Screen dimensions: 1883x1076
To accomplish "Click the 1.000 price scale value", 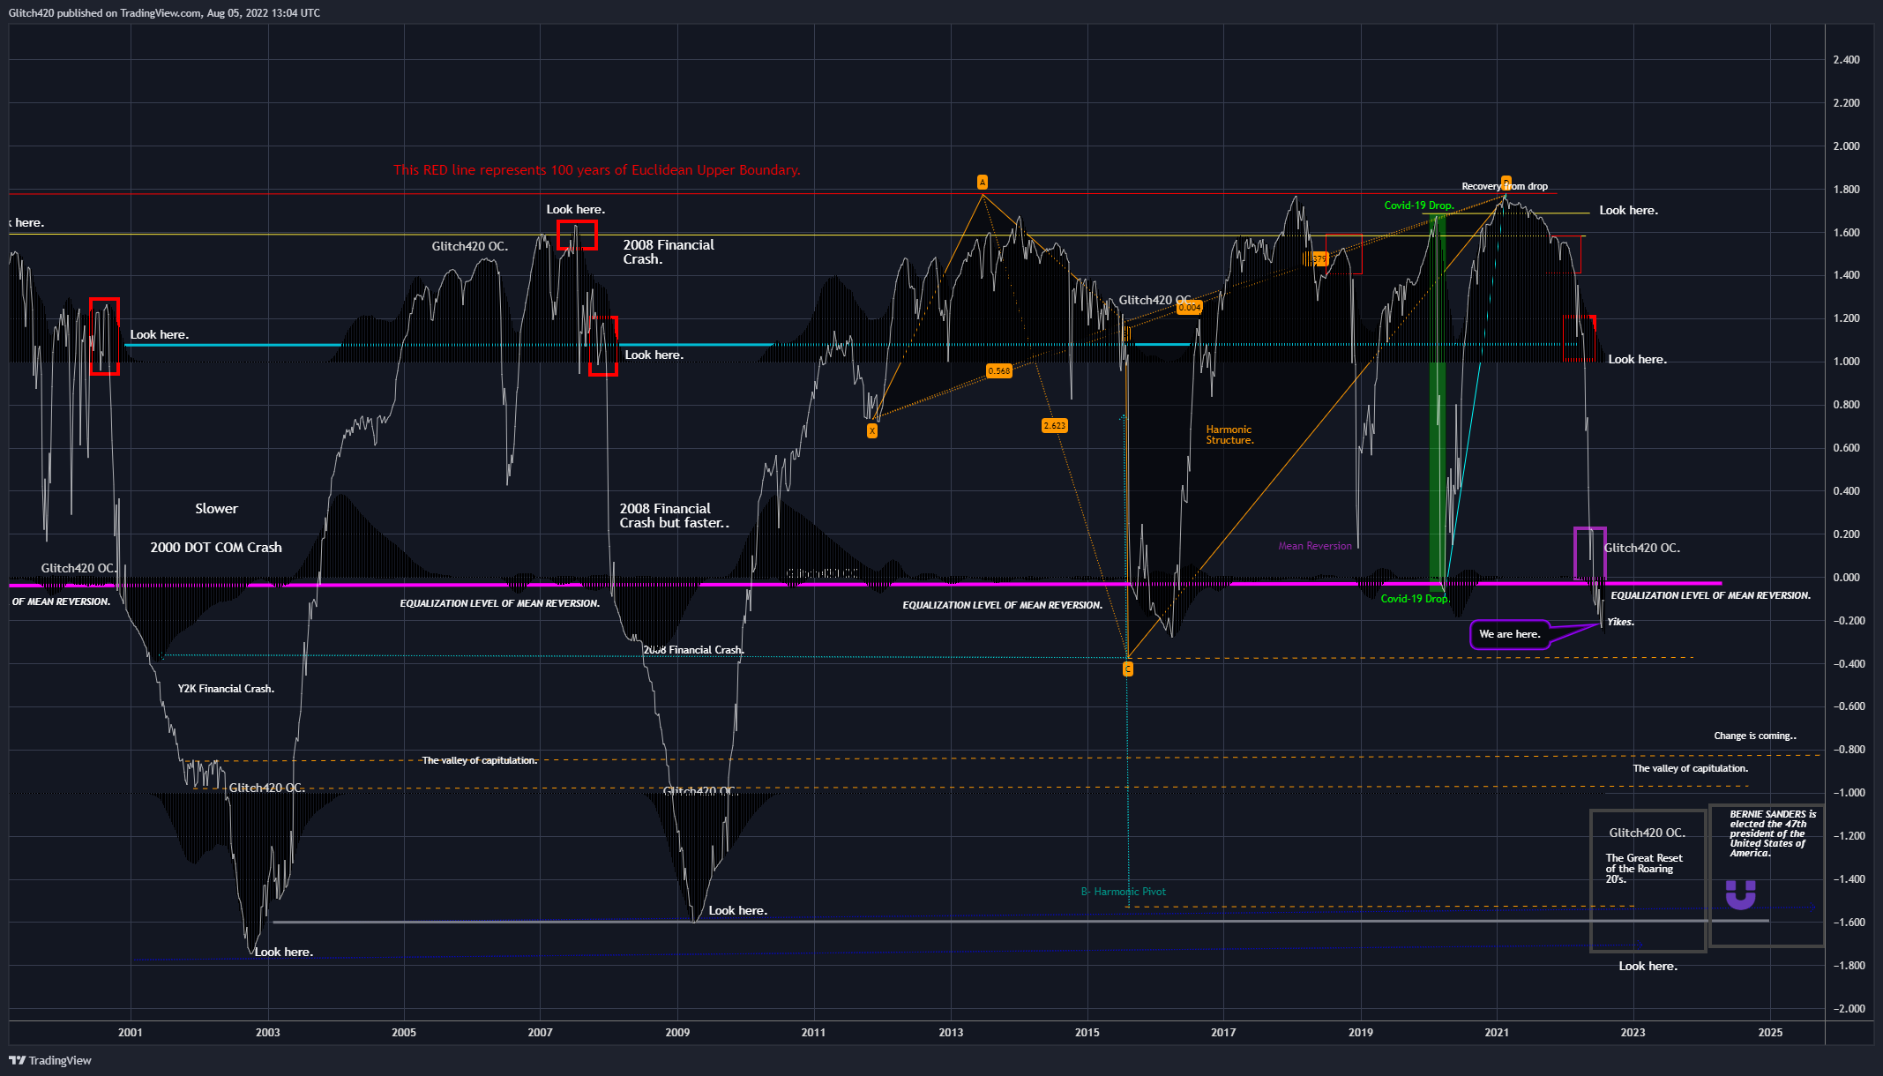I will 1846,362.
